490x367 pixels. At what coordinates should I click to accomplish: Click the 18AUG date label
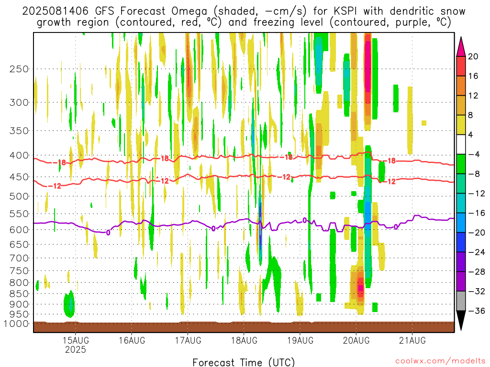244,340
